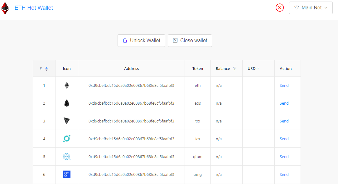Select the address in the eth row
The image size is (338, 184).
tap(131, 85)
